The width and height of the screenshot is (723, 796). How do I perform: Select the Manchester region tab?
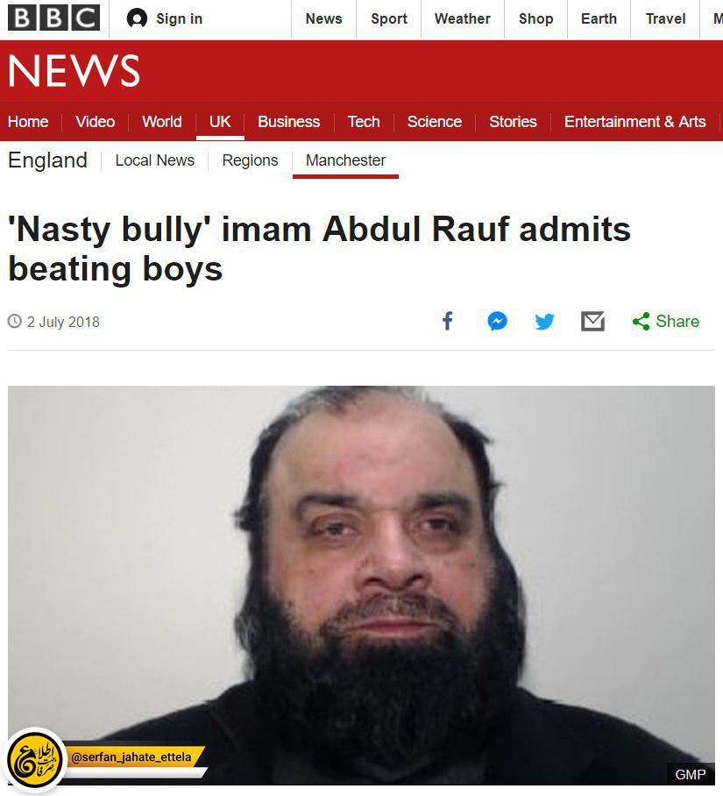(x=345, y=160)
